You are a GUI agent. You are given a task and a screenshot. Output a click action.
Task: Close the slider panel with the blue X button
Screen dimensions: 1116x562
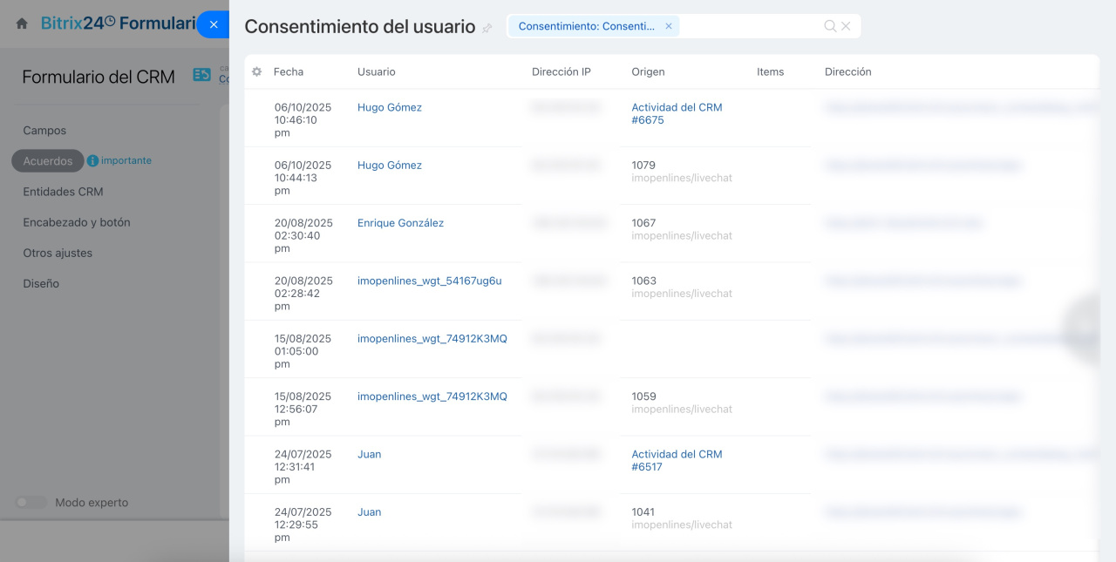coord(214,24)
